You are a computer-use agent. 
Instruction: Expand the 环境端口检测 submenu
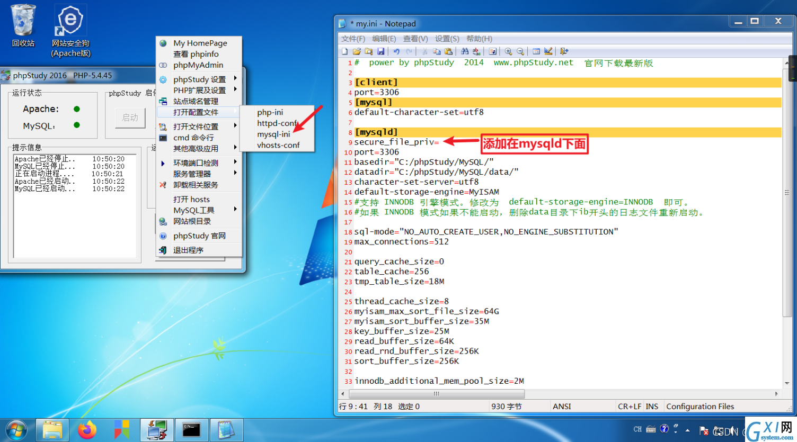coord(199,163)
